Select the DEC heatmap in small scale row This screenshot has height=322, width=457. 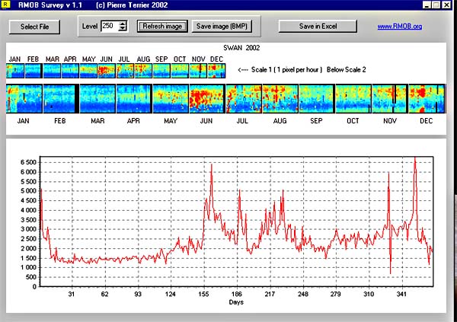[217, 71]
